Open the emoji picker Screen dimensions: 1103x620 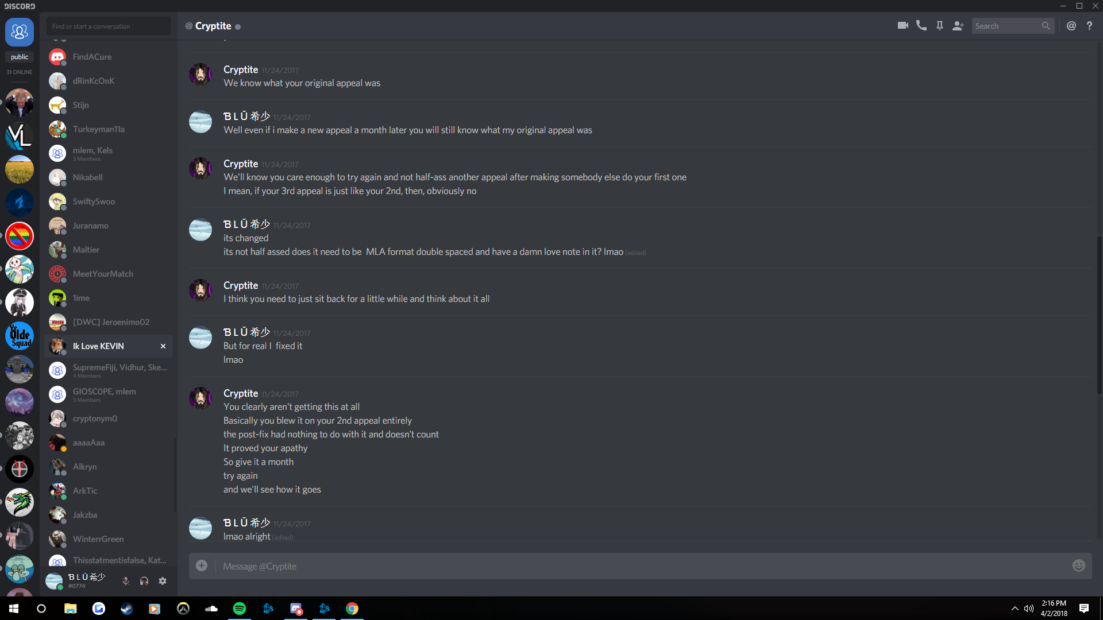pos(1078,566)
